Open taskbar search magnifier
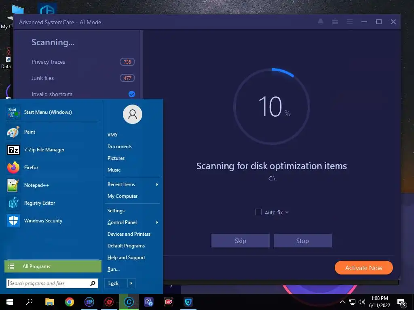Screen dimensions: 414x310 [29, 302]
